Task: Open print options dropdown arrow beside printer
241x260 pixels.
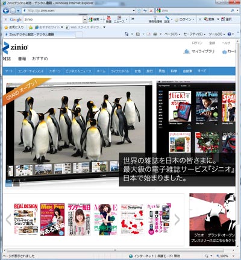Action: pos(161,34)
